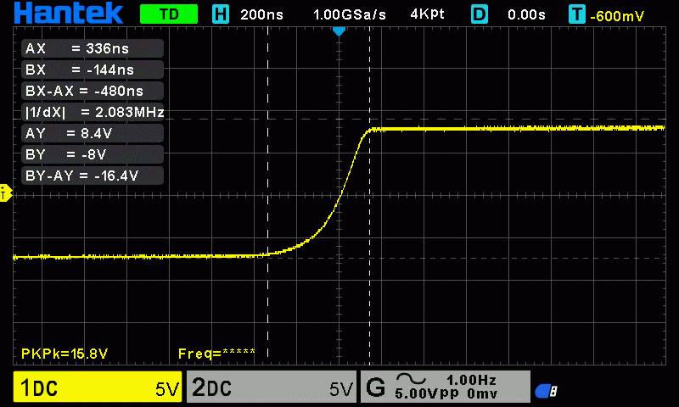Screen dimensions: 679x407
Task: Click the large G generator letter
Action: 375,387
